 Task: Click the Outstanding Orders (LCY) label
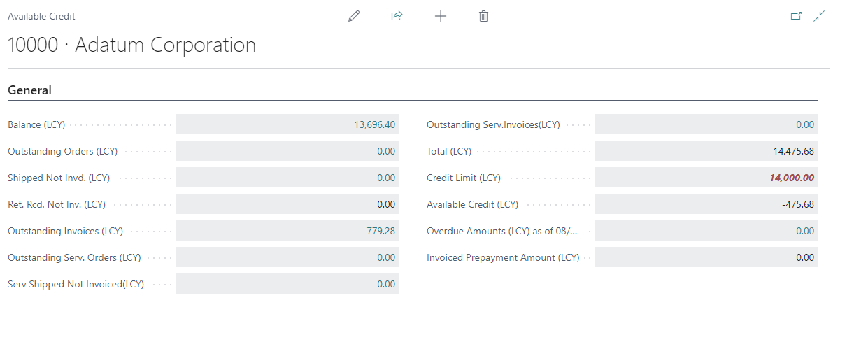coord(62,151)
